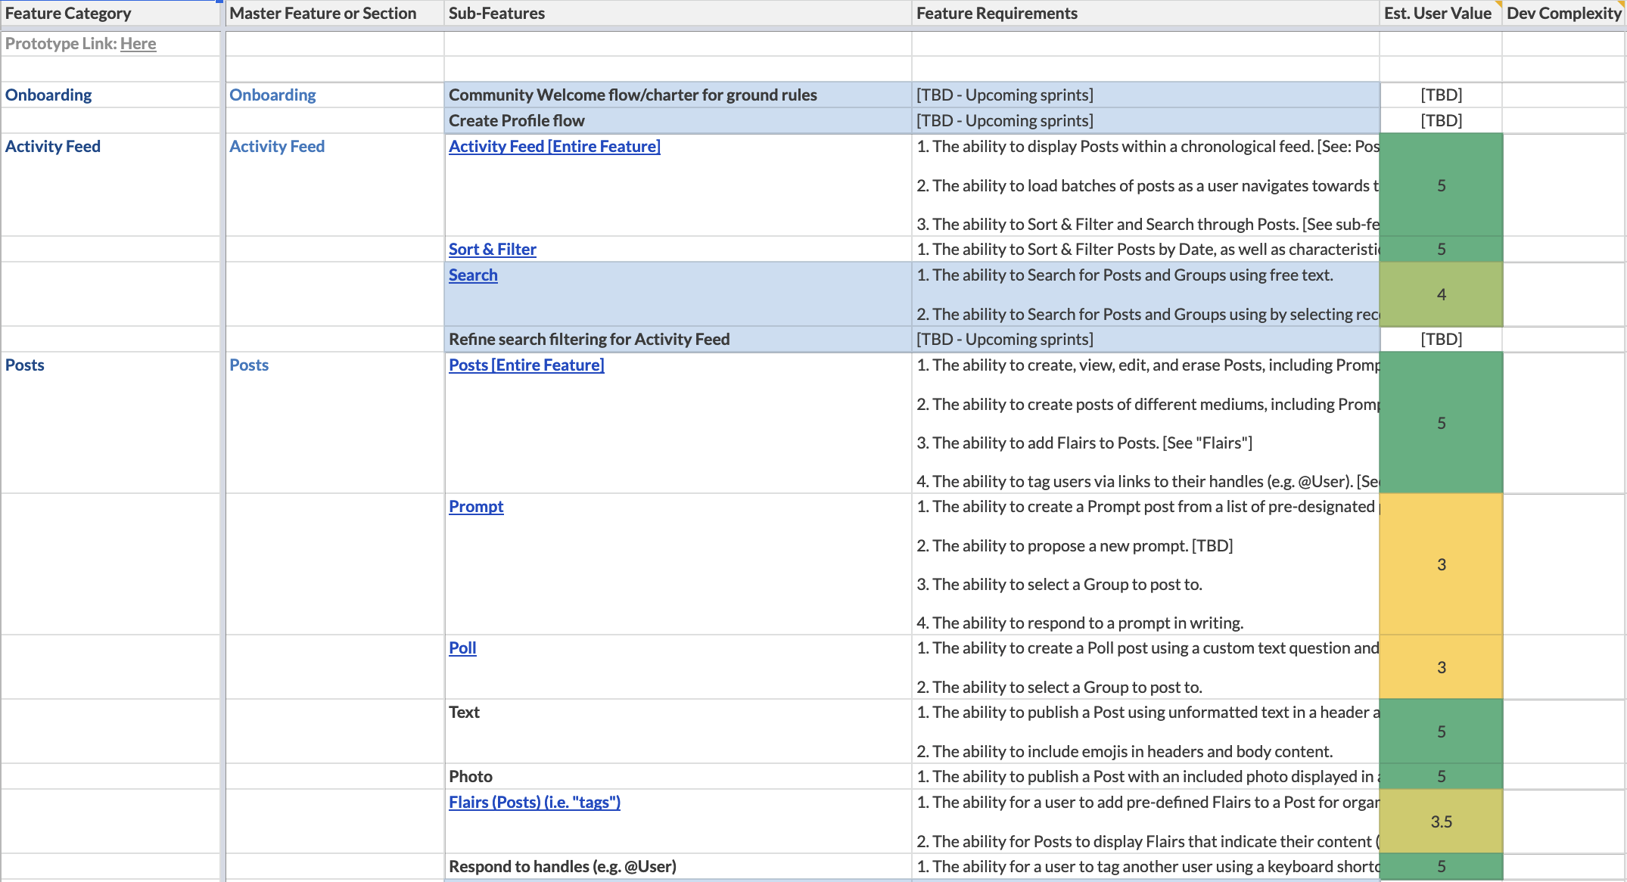This screenshot has height=882, width=1627.
Task: Select the Est. User Value header
Action: coord(1440,13)
